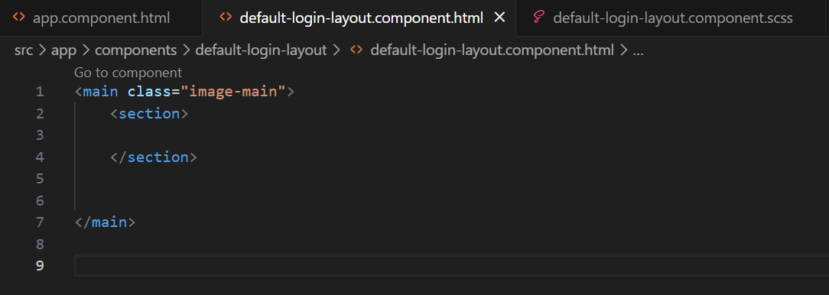The width and height of the screenshot is (829, 295).
Task: Expand the breadcrumb ellipsis symbol list
Action: pos(638,51)
